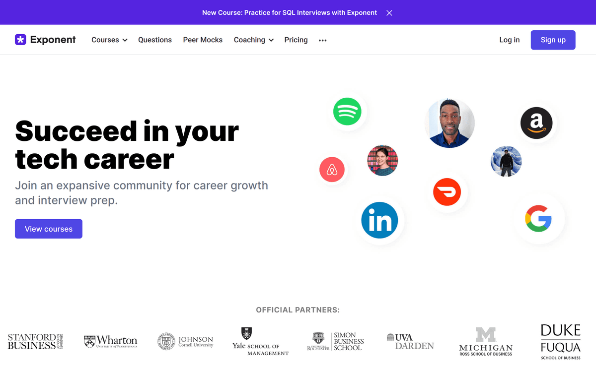Click the LinkedIn logo icon
596x372 pixels.
pyautogui.click(x=379, y=220)
